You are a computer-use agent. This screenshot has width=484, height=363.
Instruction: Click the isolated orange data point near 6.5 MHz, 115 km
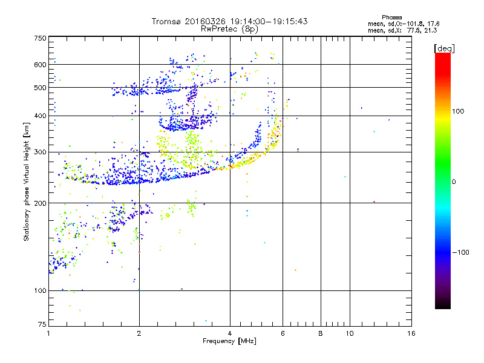(x=295, y=270)
